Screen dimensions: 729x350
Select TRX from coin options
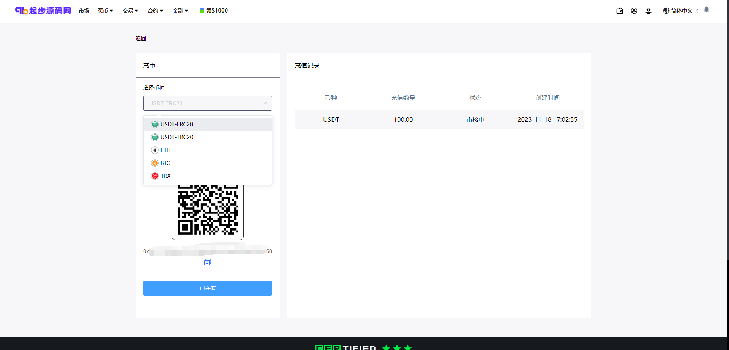[166, 176]
